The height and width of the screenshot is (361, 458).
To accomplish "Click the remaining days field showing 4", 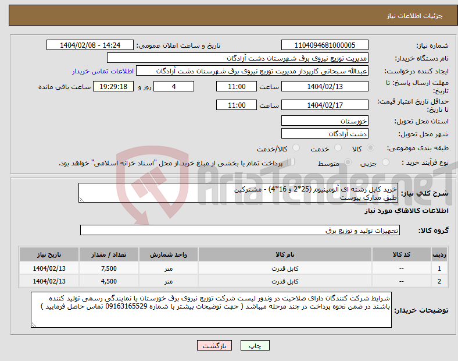I will click(x=174, y=86).
